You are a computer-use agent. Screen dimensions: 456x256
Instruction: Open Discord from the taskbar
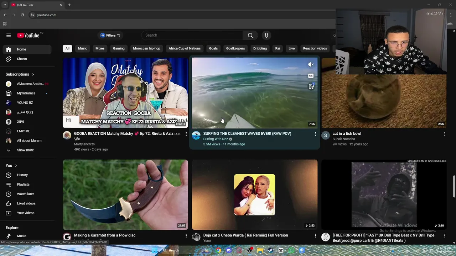click(x=229, y=250)
